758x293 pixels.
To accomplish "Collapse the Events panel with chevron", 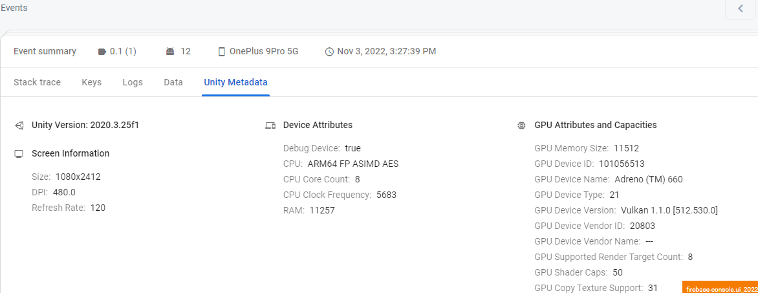I will tap(741, 8).
